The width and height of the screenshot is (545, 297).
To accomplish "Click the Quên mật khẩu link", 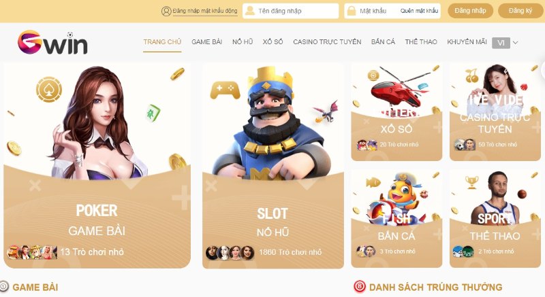I will pyautogui.click(x=419, y=11).
